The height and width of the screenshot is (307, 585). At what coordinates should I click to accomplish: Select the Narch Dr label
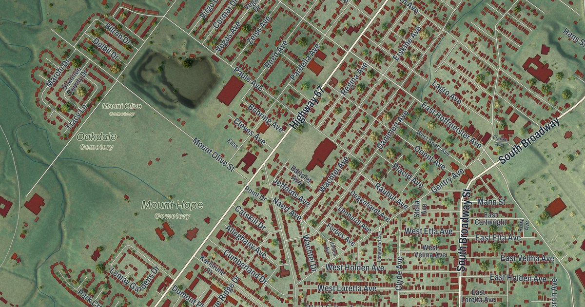[x=58, y=73]
